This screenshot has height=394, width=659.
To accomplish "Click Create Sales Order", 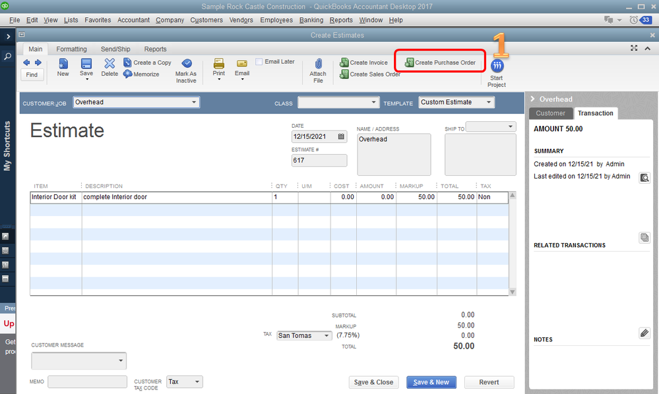I will coord(370,74).
